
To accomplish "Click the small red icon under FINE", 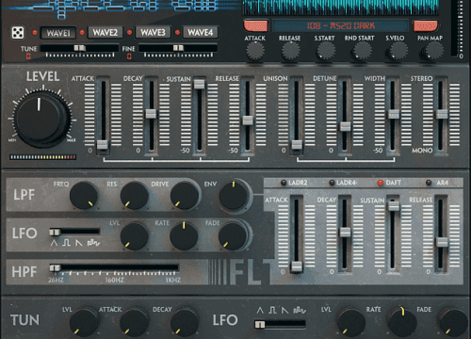I will point(129,56).
